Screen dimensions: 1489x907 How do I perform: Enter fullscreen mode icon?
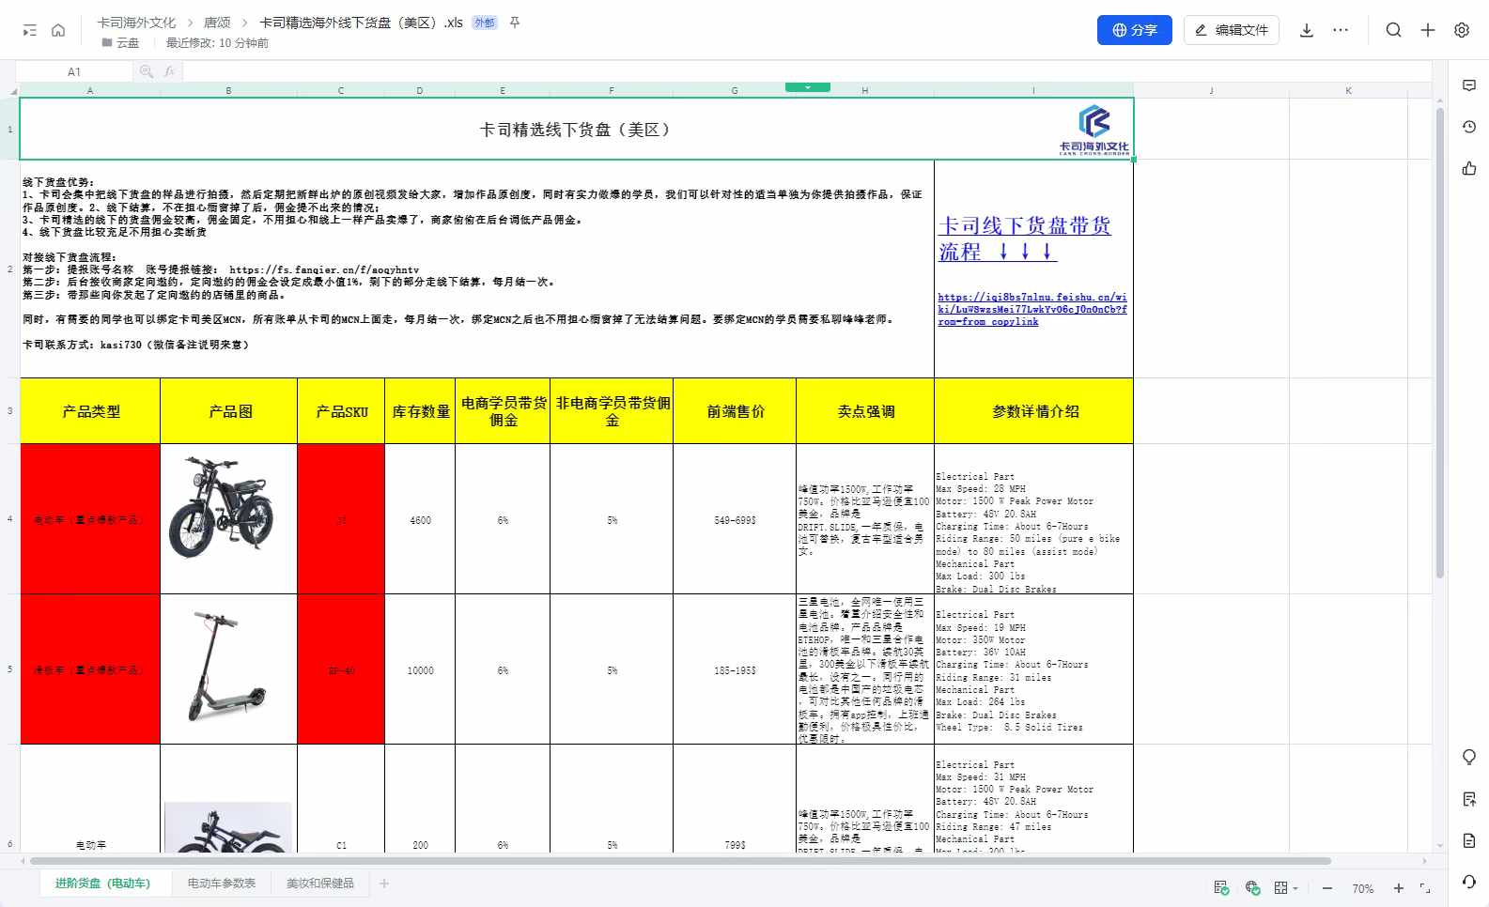1425,888
